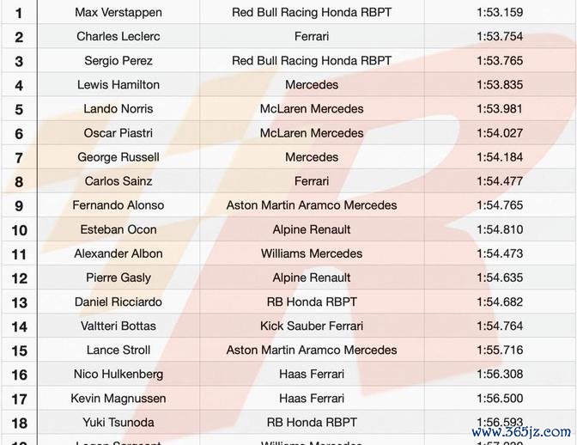Select Pierre Gasly in the table
The width and height of the screenshot is (577, 445).
coord(118,277)
